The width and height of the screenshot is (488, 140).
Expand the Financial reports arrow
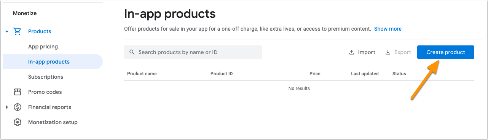tap(7, 107)
